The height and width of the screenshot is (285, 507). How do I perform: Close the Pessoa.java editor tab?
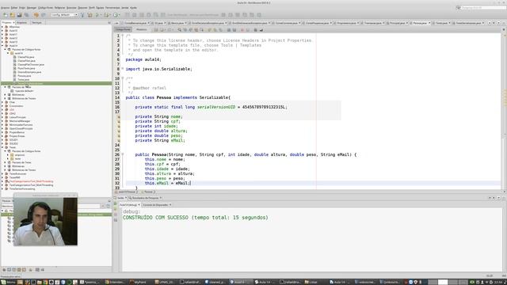point(429,23)
